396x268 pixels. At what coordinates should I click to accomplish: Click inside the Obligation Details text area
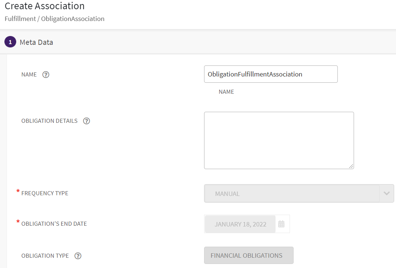(x=279, y=140)
